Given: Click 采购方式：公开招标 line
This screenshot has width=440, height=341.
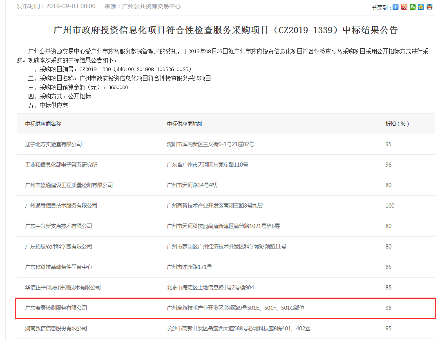Looking at the screenshot, I should point(60,97).
